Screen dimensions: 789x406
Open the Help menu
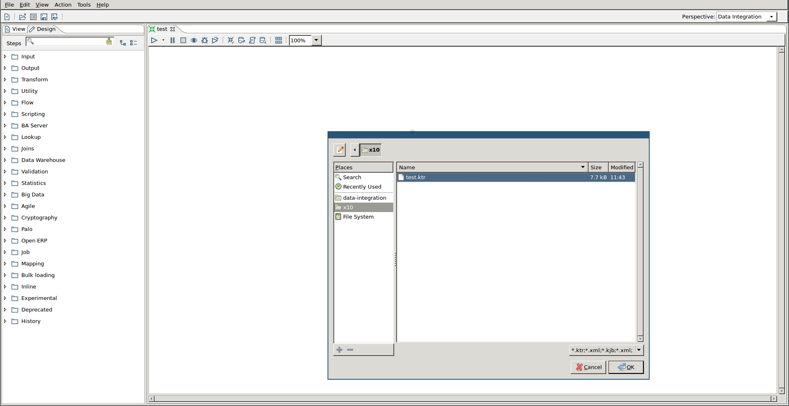pos(103,5)
